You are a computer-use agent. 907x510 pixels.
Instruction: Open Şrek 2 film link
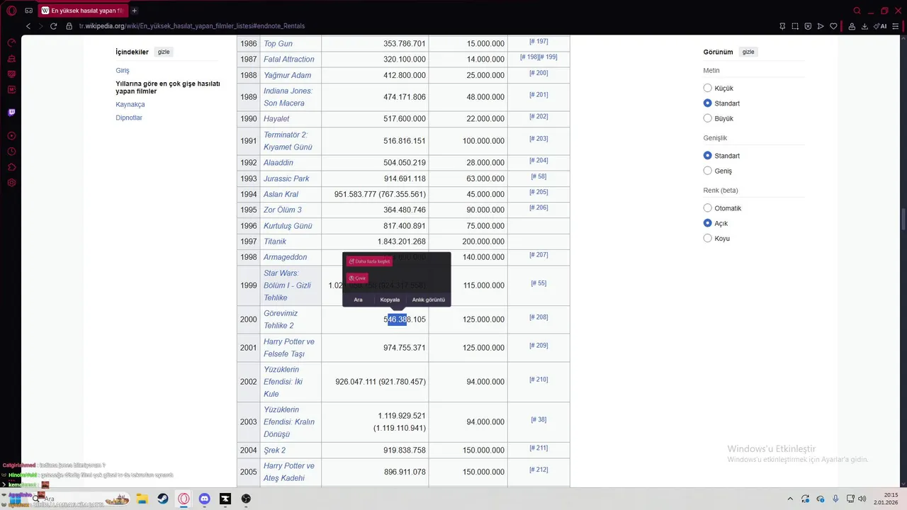(274, 450)
